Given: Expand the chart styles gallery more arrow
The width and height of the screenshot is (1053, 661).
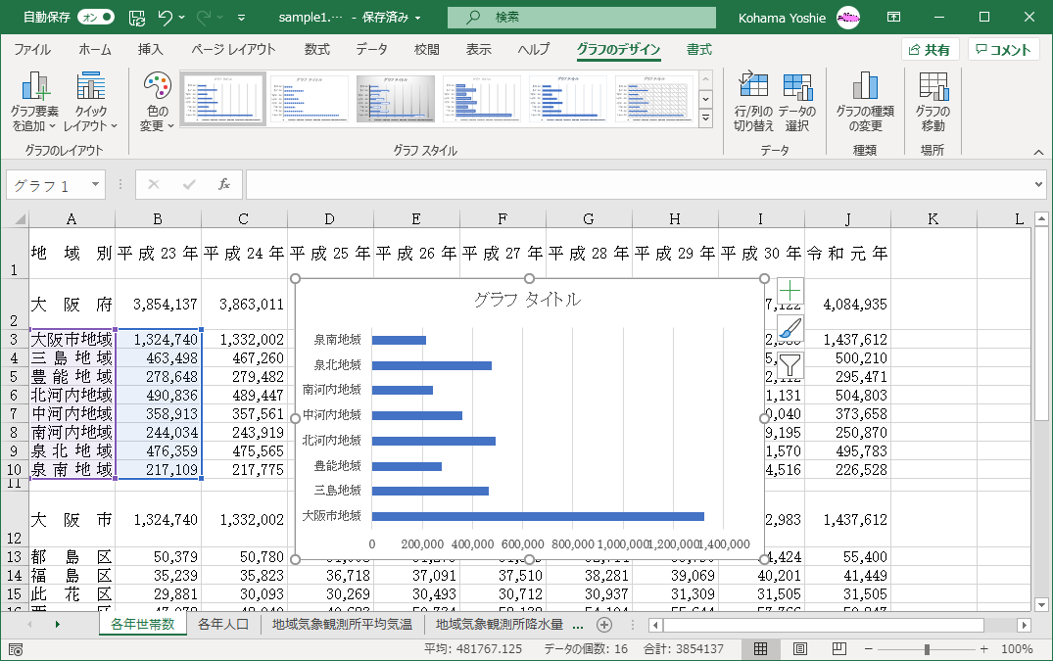Looking at the screenshot, I should pos(705,118).
